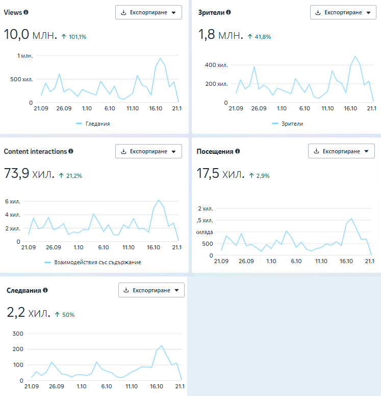This screenshot has width=381, height=396.
Task: Click the 1 млн. axis label in Views chart
Action: point(25,56)
